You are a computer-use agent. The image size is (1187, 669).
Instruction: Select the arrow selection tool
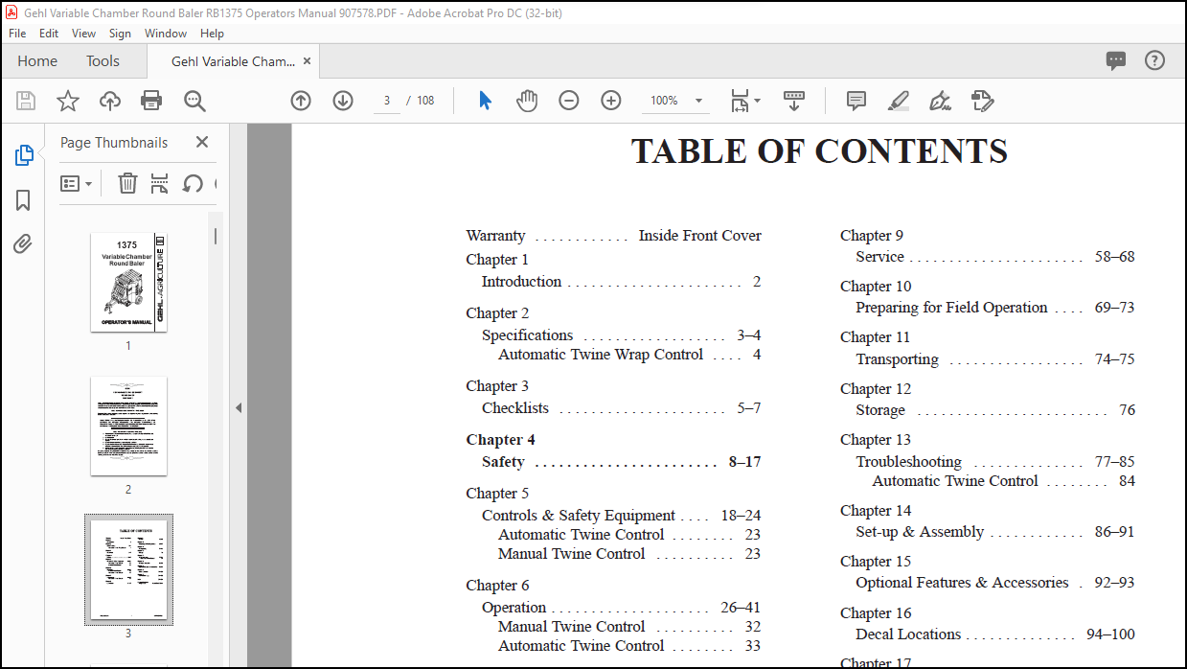pyautogui.click(x=486, y=101)
